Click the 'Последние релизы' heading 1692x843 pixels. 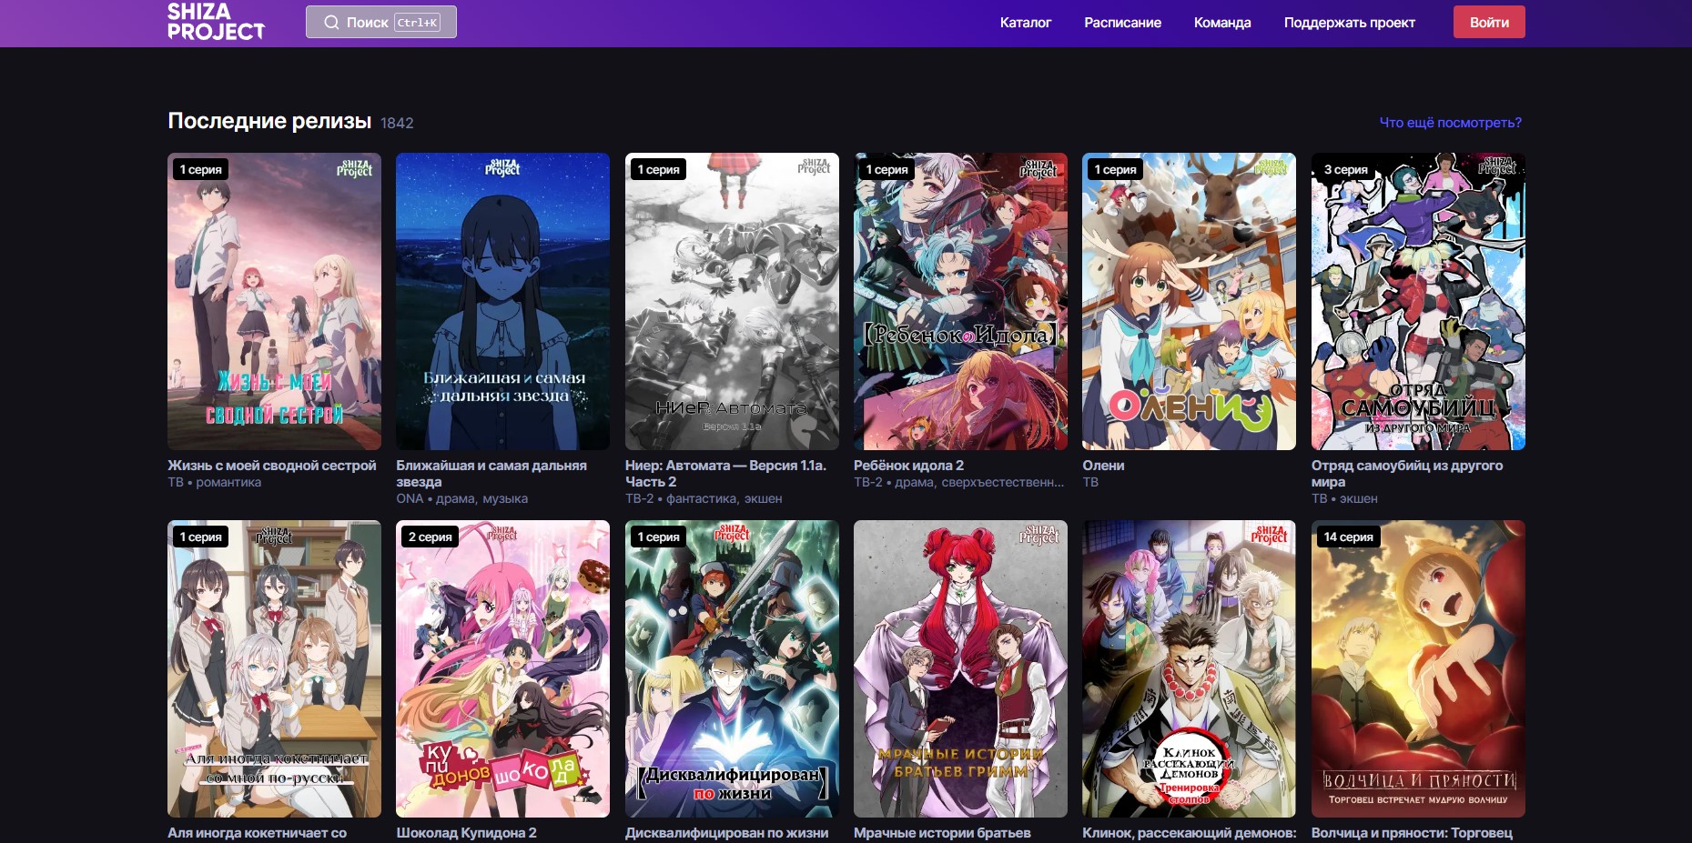pyautogui.click(x=269, y=121)
